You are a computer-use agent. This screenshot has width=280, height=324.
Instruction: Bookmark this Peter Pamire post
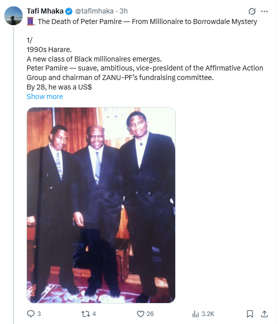click(x=250, y=314)
